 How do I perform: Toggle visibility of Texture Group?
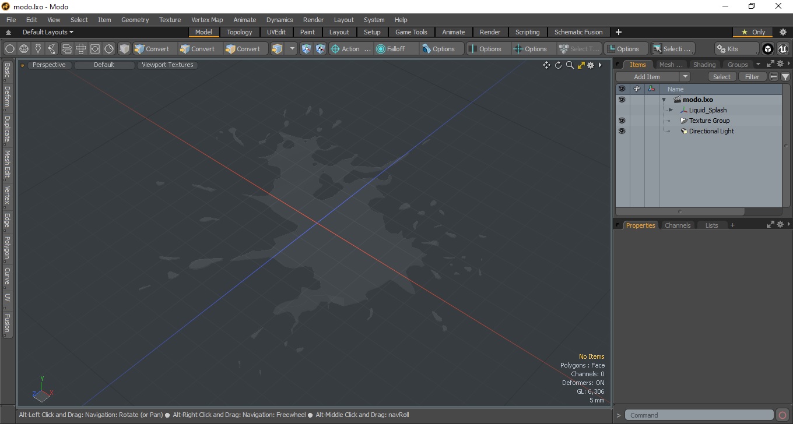(622, 121)
